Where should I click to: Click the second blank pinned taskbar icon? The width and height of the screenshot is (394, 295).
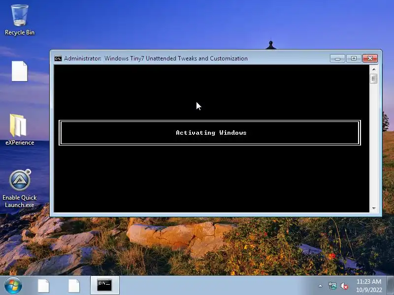[74, 286]
